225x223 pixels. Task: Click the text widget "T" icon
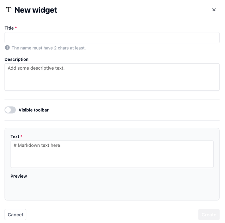click(x=9, y=10)
